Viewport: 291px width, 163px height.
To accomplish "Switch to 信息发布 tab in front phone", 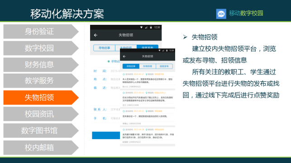I will click(x=164, y=66).
